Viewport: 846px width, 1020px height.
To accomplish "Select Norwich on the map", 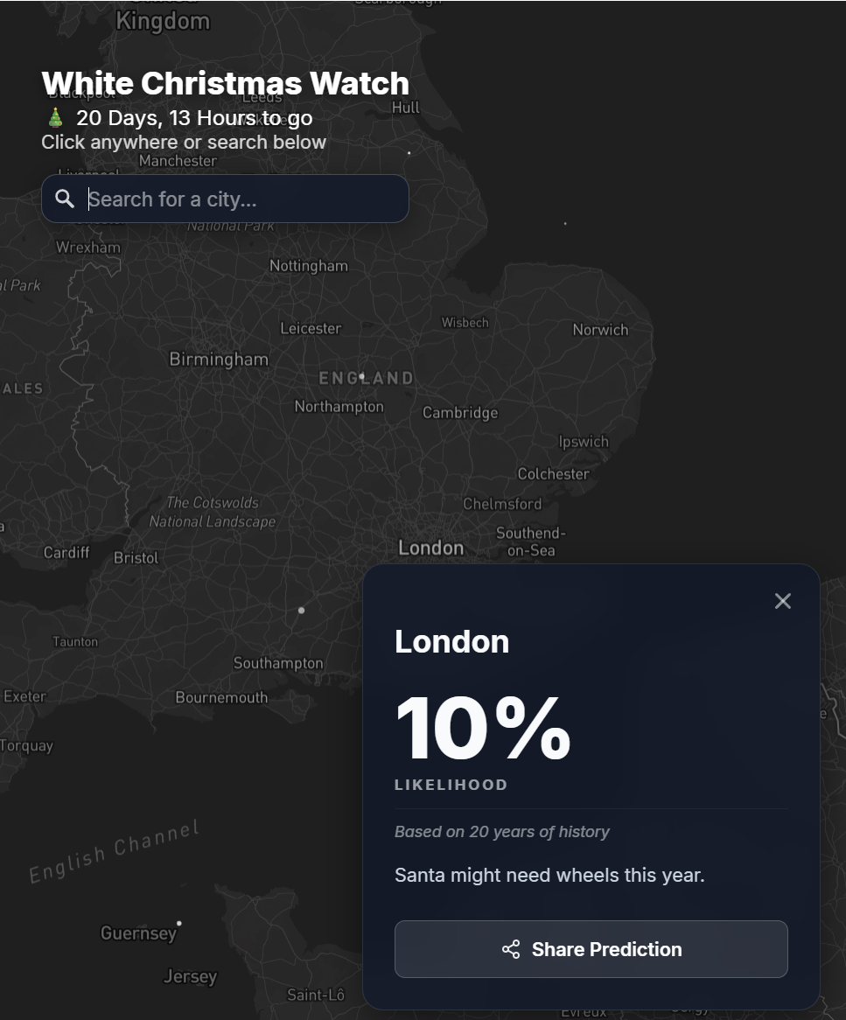I will click(598, 330).
